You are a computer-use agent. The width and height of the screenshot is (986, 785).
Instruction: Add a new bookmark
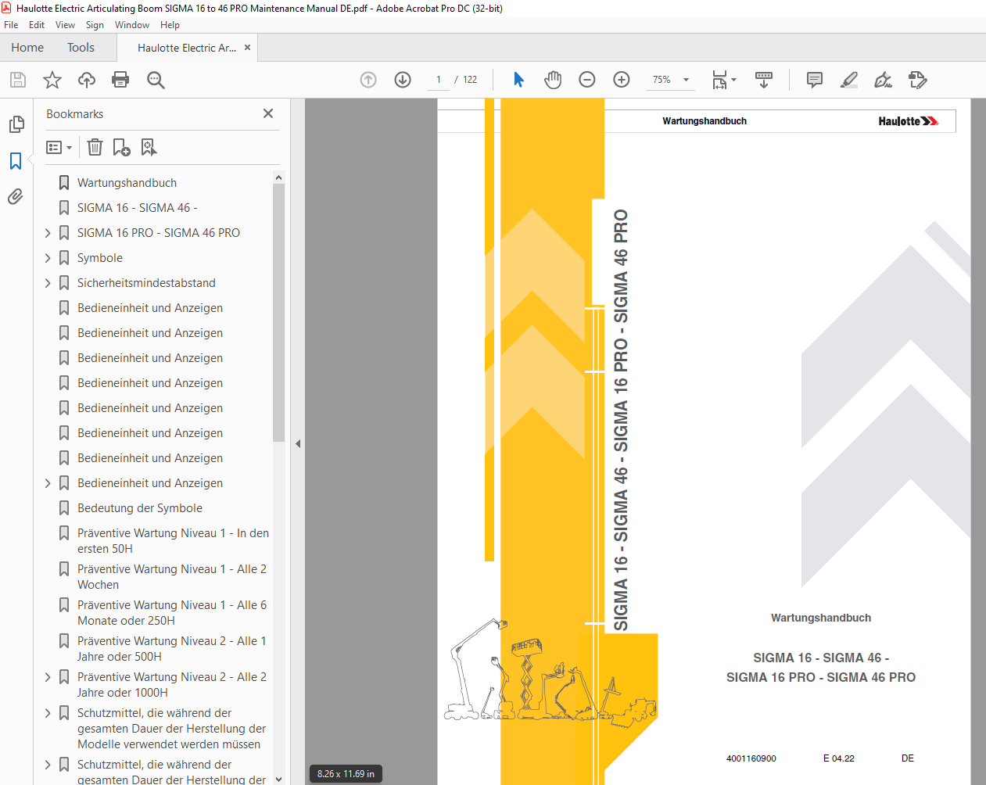coord(122,147)
